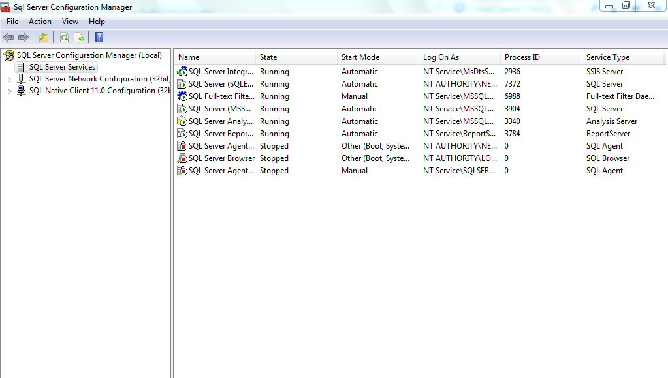
Task: Select SQL Server Services in the tree
Action: [62, 67]
